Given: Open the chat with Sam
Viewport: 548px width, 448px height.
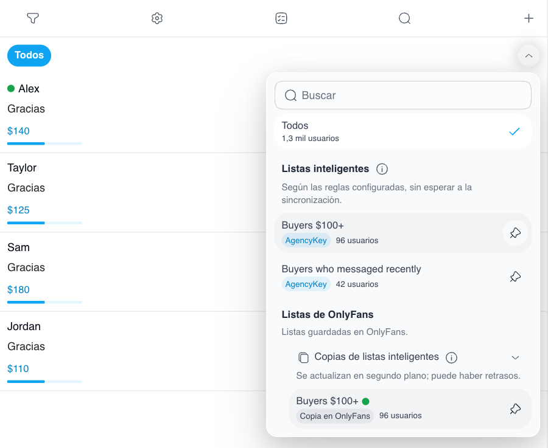Looking at the screenshot, I should (x=133, y=272).
